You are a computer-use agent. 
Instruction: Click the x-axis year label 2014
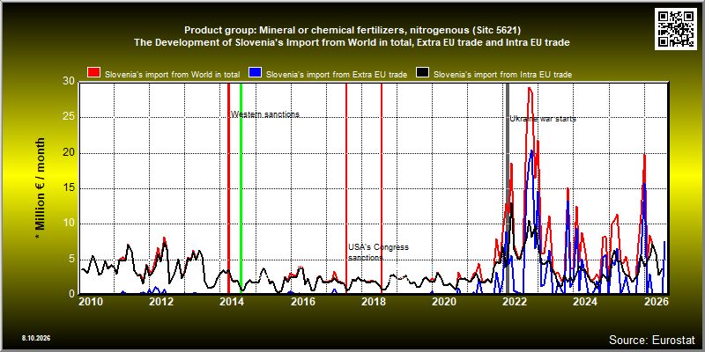(231, 301)
